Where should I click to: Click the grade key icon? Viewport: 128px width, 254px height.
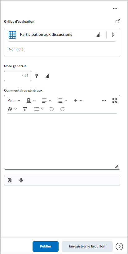pyautogui.click(x=37, y=76)
